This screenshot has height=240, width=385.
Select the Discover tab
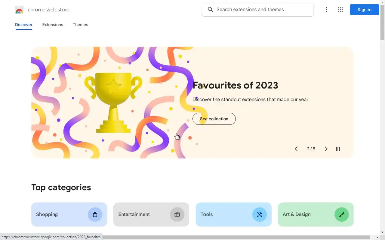click(24, 25)
